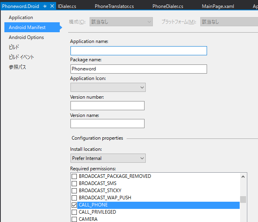Viewport: 258px width, 222px height.
Task: Open the 構成 configuration dropdown
Action: point(121,22)
